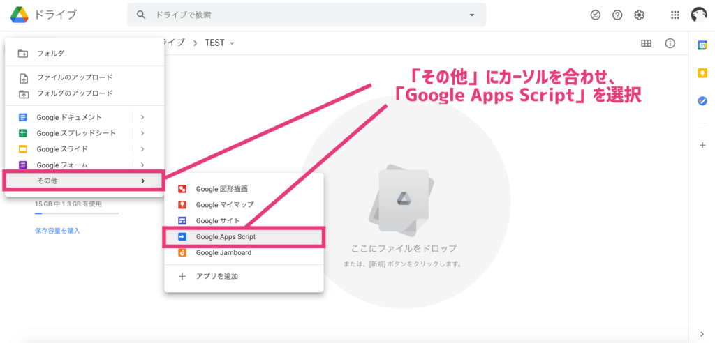This screenshot has width=715, height=343.
Task: Create a new Google Slides presentation
Action: tap(68, 149)
